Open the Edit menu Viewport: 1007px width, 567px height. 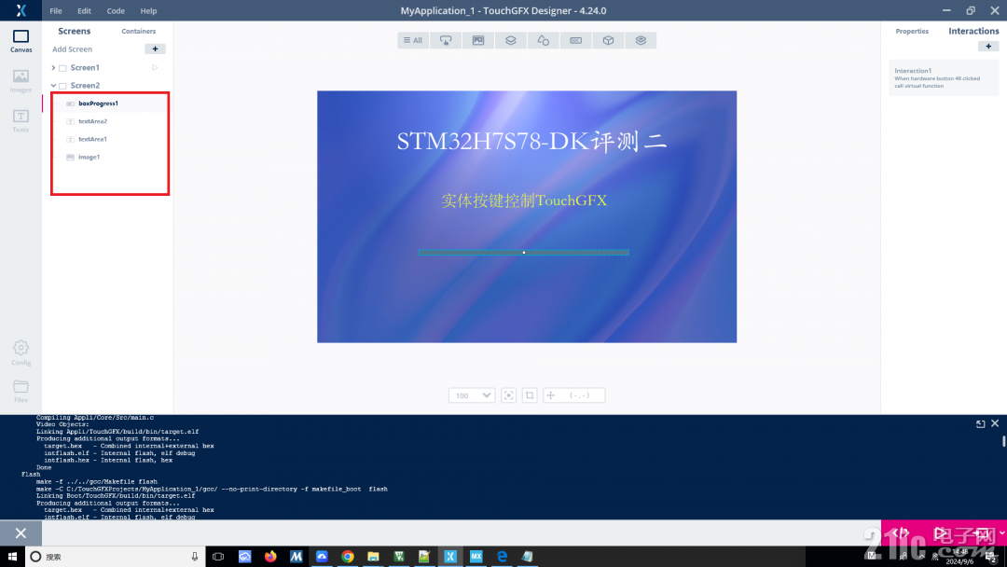84,11
